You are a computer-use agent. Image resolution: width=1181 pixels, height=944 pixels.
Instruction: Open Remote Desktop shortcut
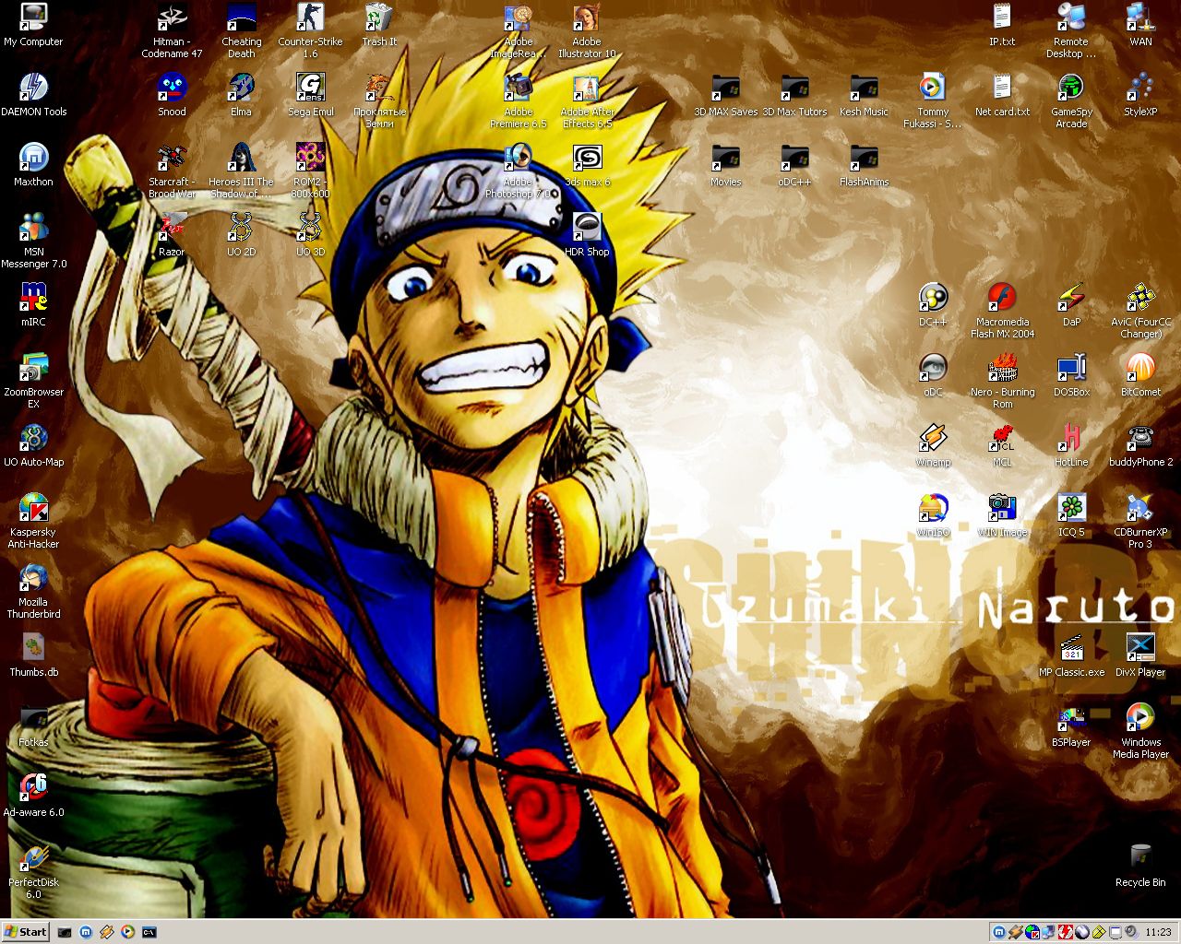tap(1071, 30)
